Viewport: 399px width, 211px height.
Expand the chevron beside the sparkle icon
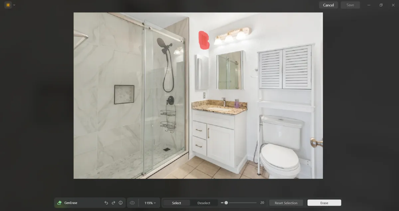pyautogui.click(x=14, y=5)
